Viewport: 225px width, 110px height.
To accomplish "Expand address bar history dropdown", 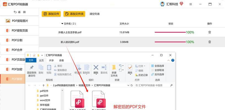I will click(128, 85).
